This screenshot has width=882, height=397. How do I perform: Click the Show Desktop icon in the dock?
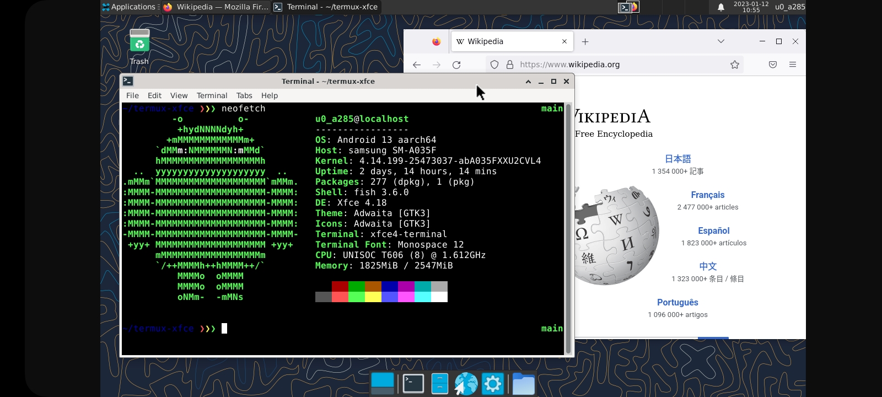pyautogui.click(x=383, y=384)
